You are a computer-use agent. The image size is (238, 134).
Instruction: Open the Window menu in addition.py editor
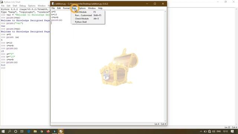pos(92,8)
